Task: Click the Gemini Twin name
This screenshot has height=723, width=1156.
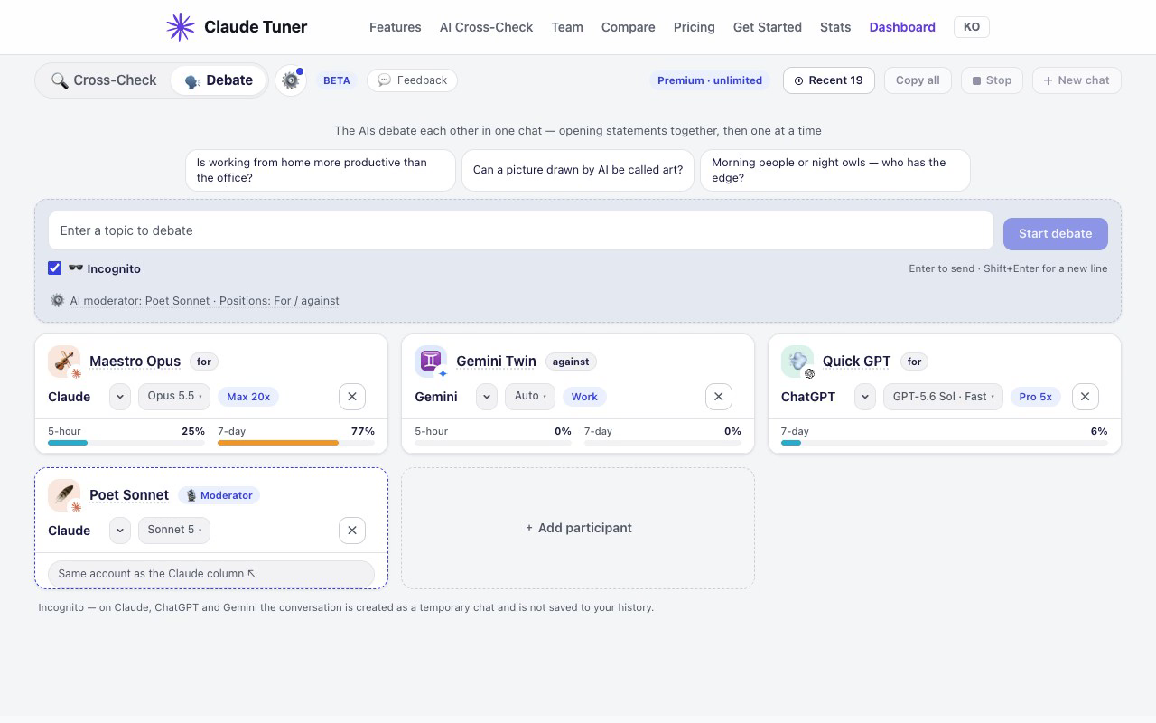Action: [x=497, y=361]
